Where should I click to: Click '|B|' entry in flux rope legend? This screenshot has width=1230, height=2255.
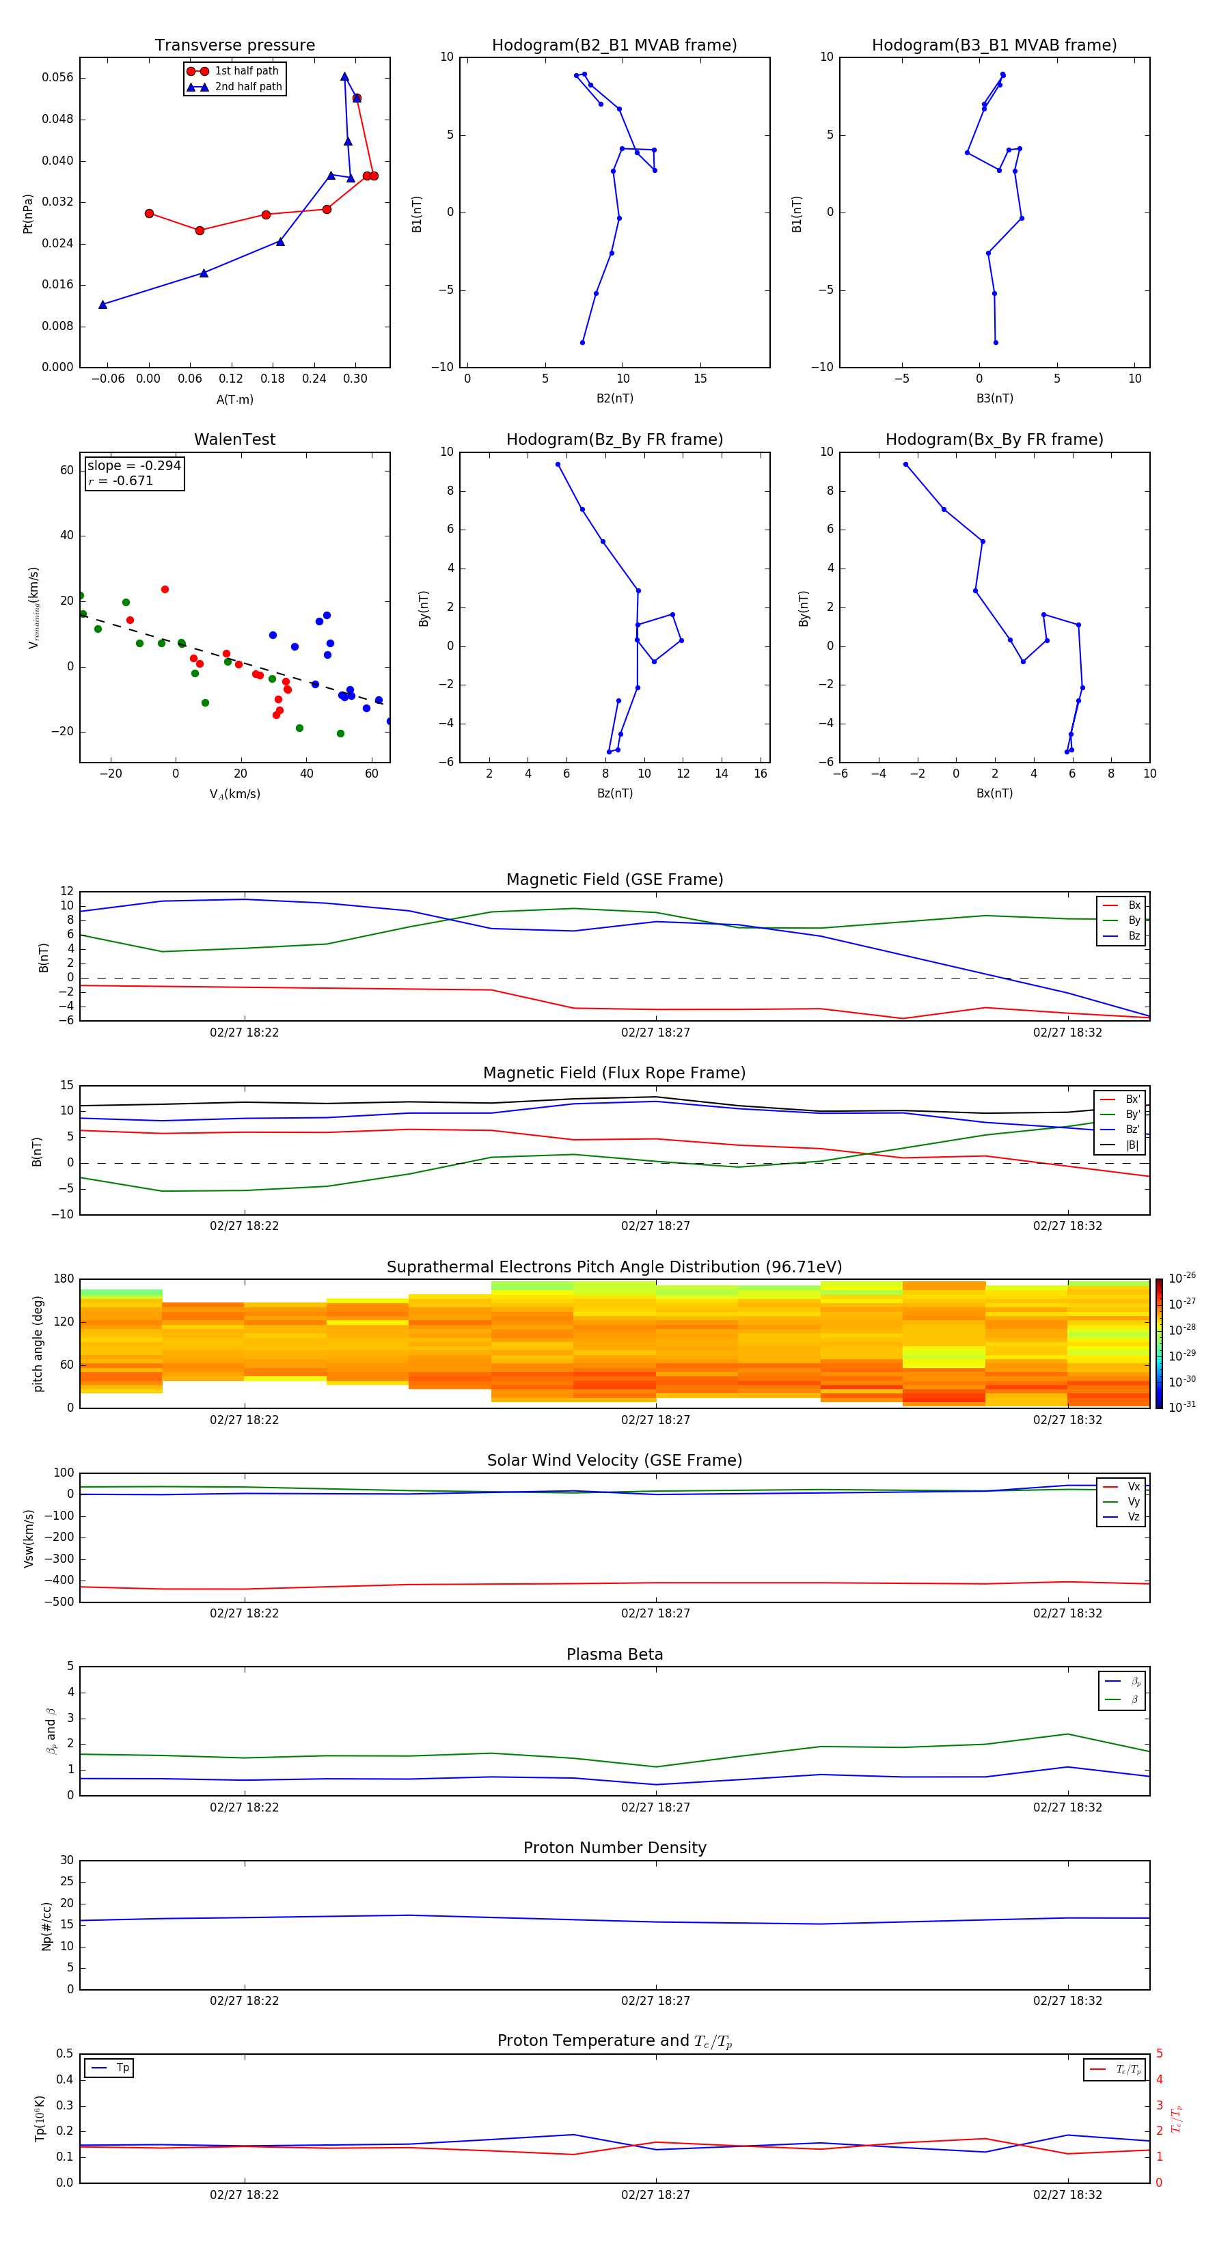[x=1121, y=1145]
